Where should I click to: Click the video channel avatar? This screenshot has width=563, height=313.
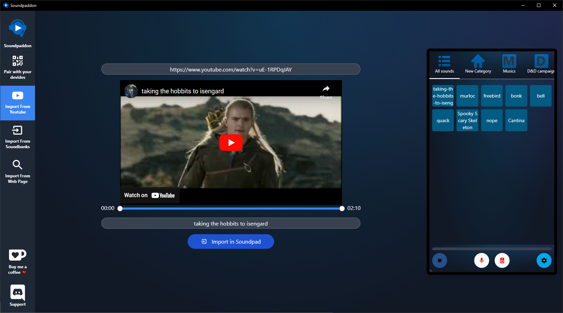click(131, 91)
